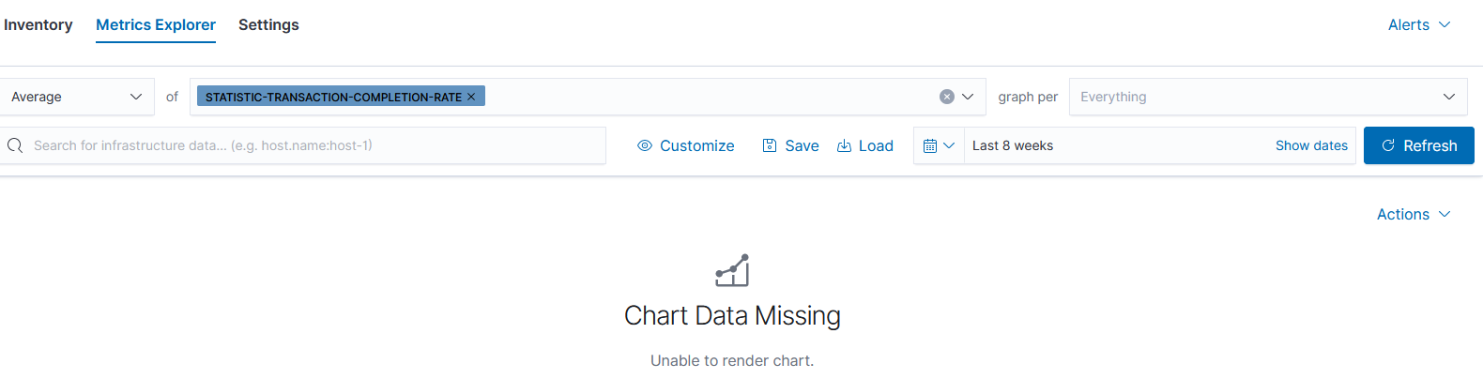1483x379 pixels.
Task: Open the calendar quick date menu
Action: [x=939, y=145]
